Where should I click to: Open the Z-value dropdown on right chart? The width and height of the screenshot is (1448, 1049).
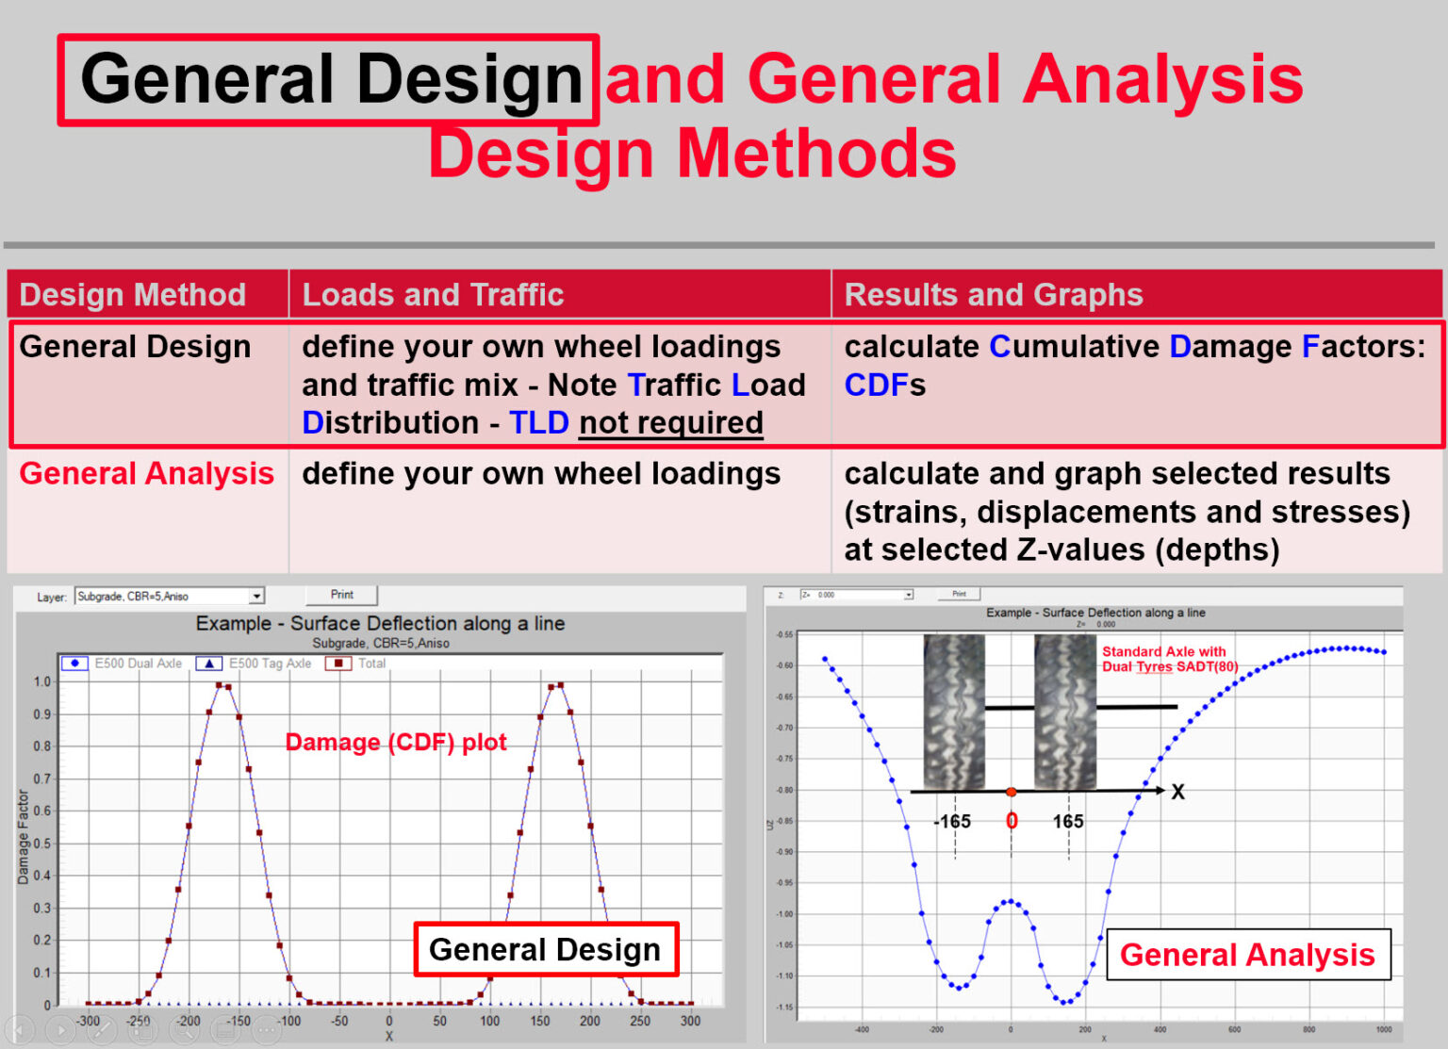pos(907,594)
